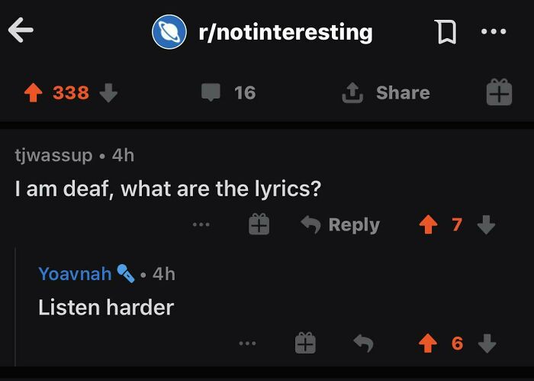Image resolution: width=534 pixels, height=381 pixels.
Task: Open tjwassup's profile
Action: click(53, 155)
